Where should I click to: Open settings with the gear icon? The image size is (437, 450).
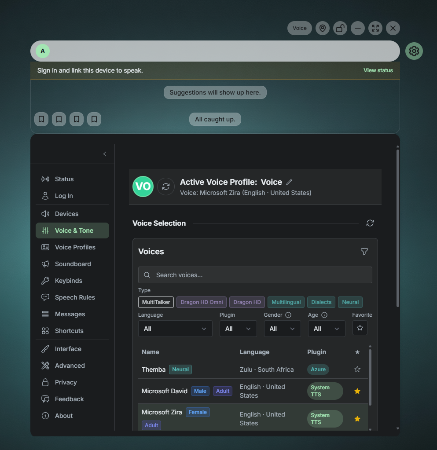(414, 51)
